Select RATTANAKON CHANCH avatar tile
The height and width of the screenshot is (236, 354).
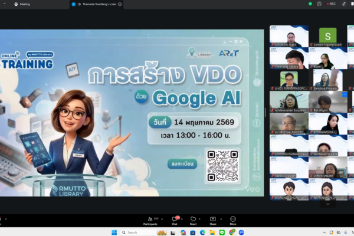coord(328,189)
